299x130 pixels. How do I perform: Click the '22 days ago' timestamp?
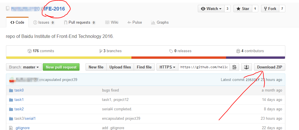pyautogui.click(x=272, y=128)
